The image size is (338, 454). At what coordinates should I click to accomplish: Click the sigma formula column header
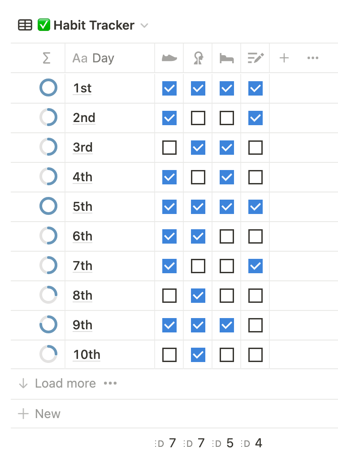46,58
